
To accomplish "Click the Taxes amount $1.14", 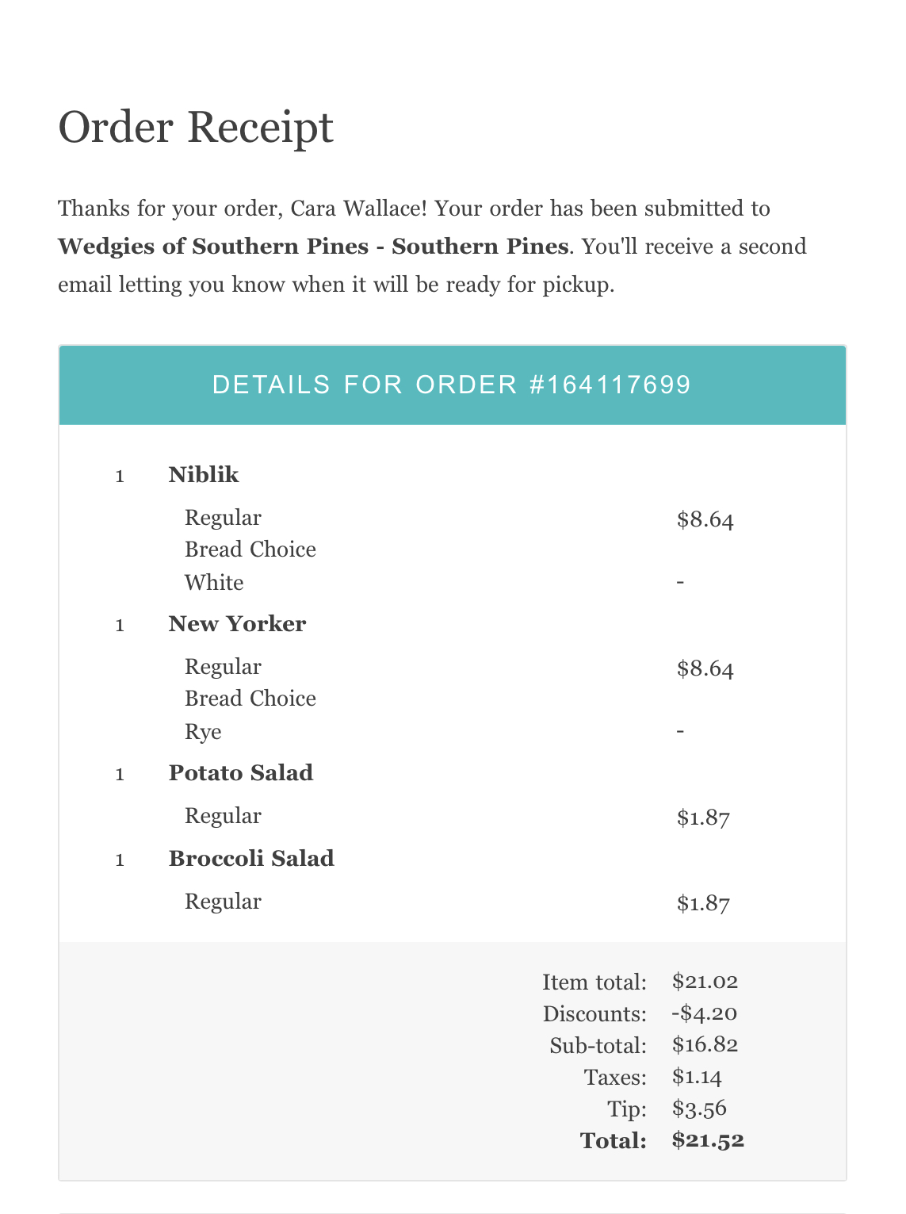I will [x=697, y=1077].
